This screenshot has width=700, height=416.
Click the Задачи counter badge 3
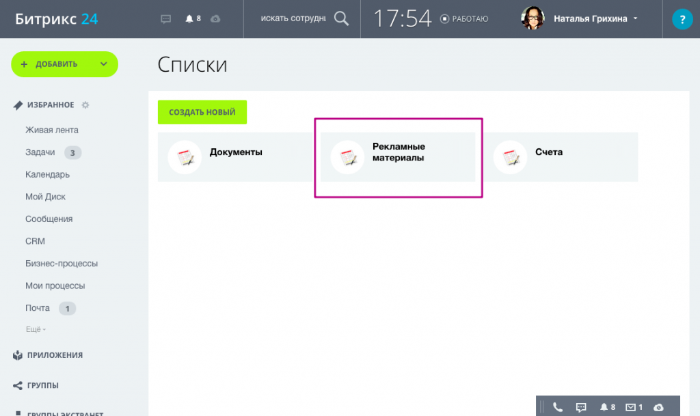coord(72,153)
